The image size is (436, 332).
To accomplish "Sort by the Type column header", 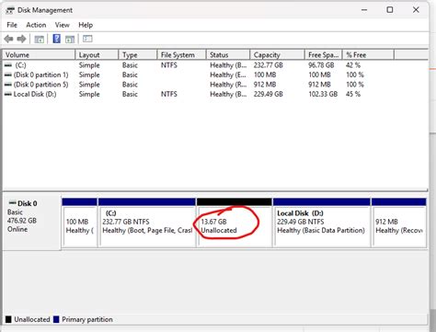I will 138,55.
